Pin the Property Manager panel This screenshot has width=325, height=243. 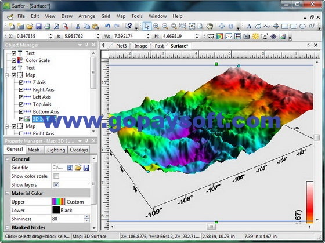[87, 141]
